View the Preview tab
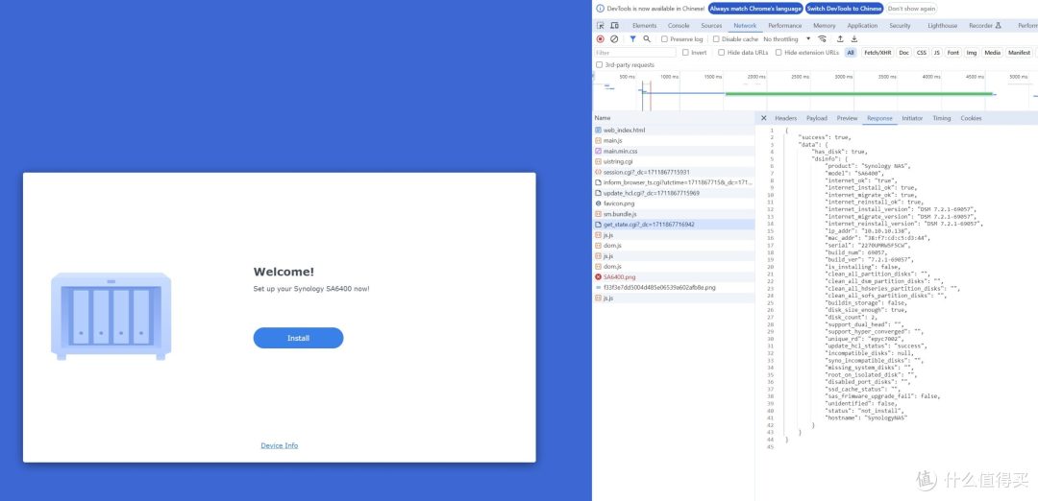Screen dimensions: 1038x501 click(847, 118)
